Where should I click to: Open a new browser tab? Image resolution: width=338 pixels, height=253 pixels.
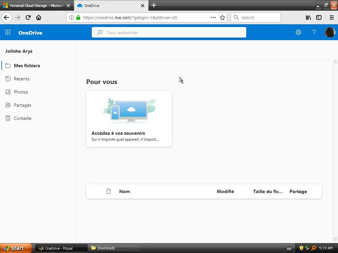click(x=154, y=5)
